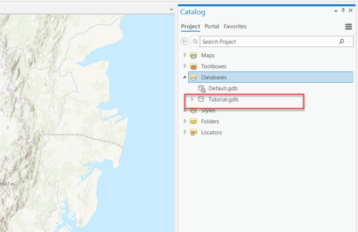This screenshot has height=232, width=358.
Task: Open the Catalog pane options dropdown
Action: (336, 11)
